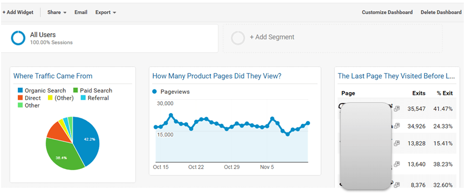Open the Export dropdown menu
Image resolution: width=467 pixels, height=195 pixels.
pos(106,12)
